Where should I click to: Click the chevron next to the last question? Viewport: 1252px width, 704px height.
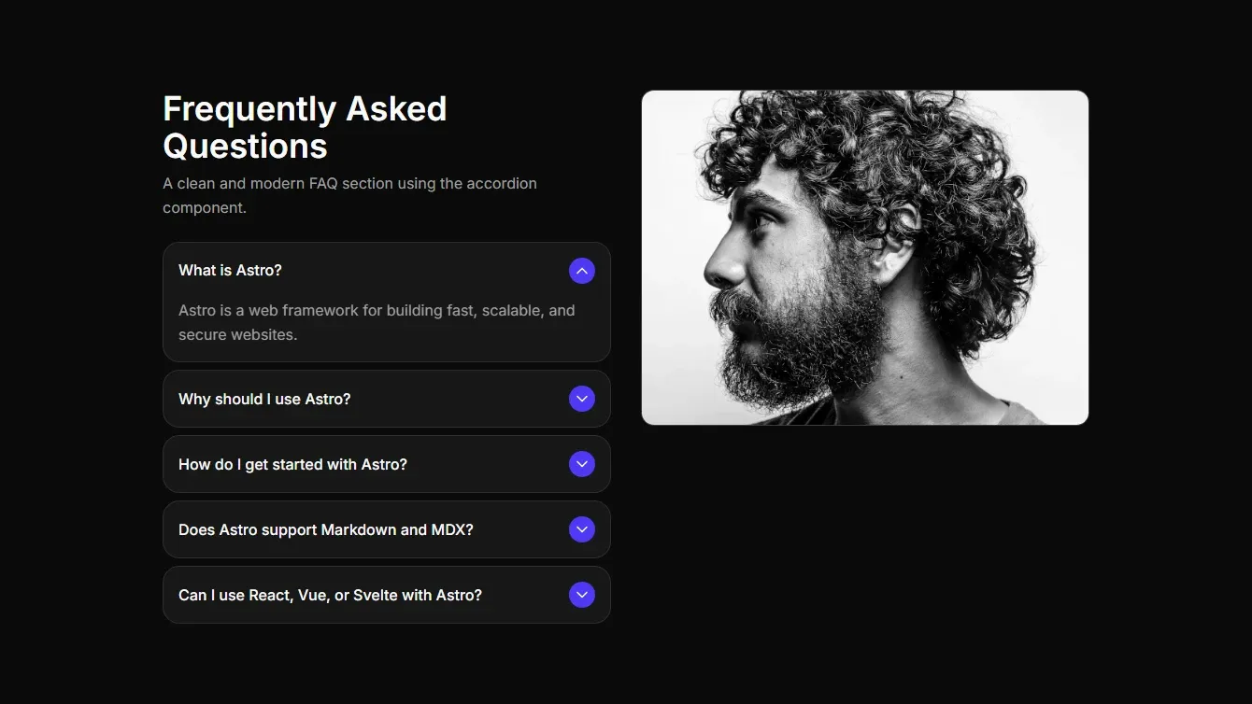point(581,595)
